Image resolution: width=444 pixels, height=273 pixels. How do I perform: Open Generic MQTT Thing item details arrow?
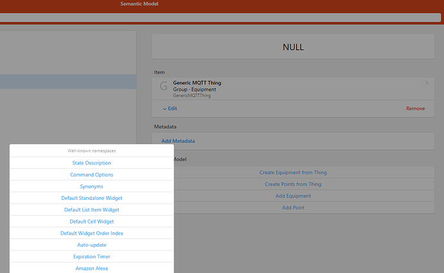click(427, 83)
